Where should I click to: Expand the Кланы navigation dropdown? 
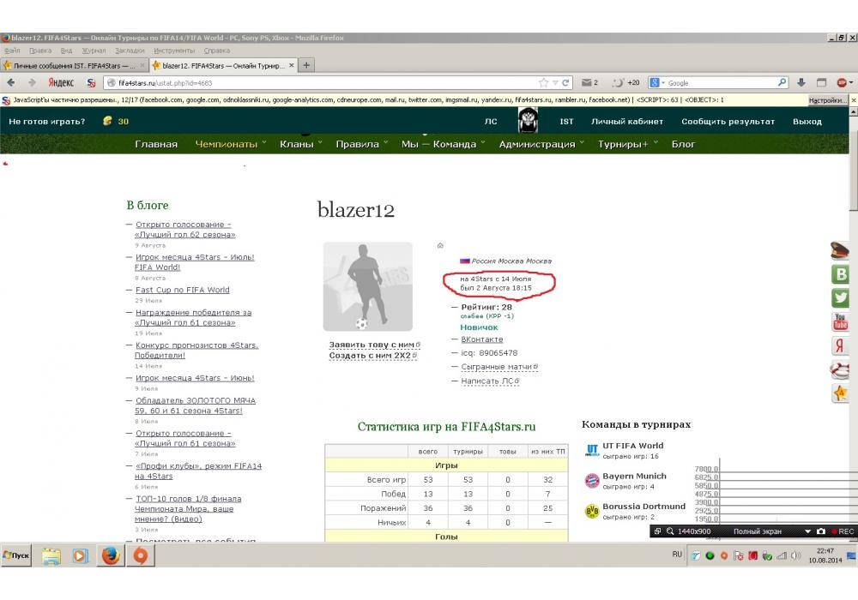300,144
